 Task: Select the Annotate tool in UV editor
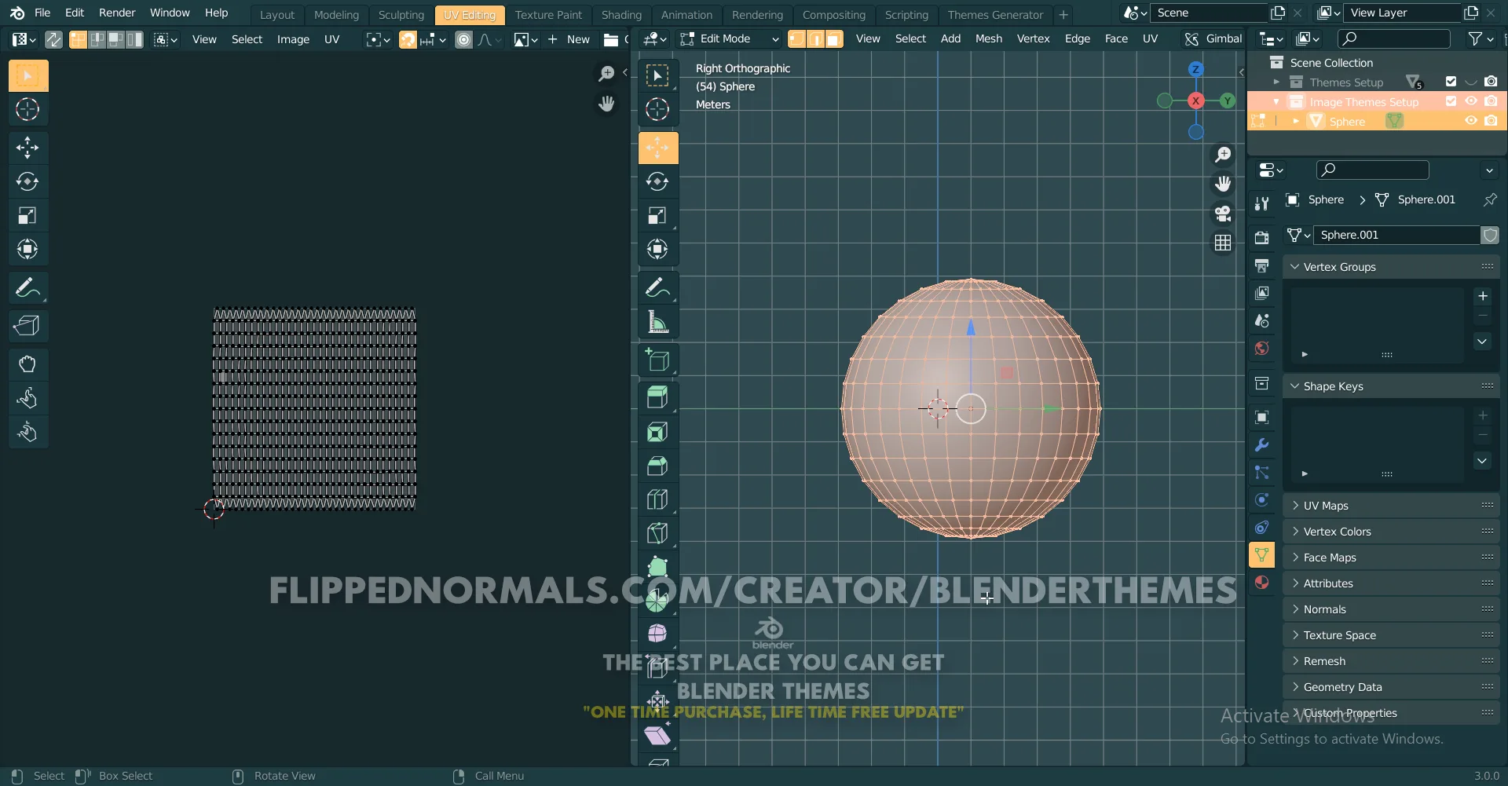coord(28,288)
